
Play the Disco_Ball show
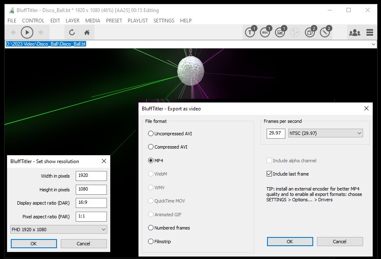pyautogui.click(x=27, y=32)
